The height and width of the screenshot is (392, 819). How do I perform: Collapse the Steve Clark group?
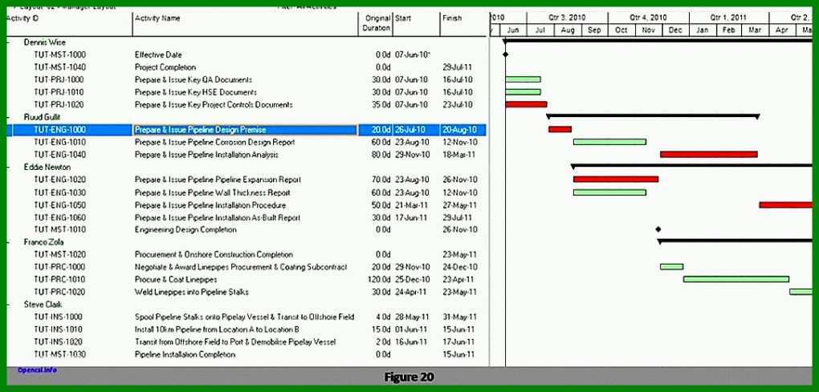[8, 305]
